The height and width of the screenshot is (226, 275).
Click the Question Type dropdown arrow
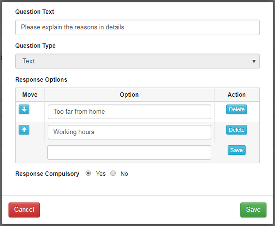(254, 61)
